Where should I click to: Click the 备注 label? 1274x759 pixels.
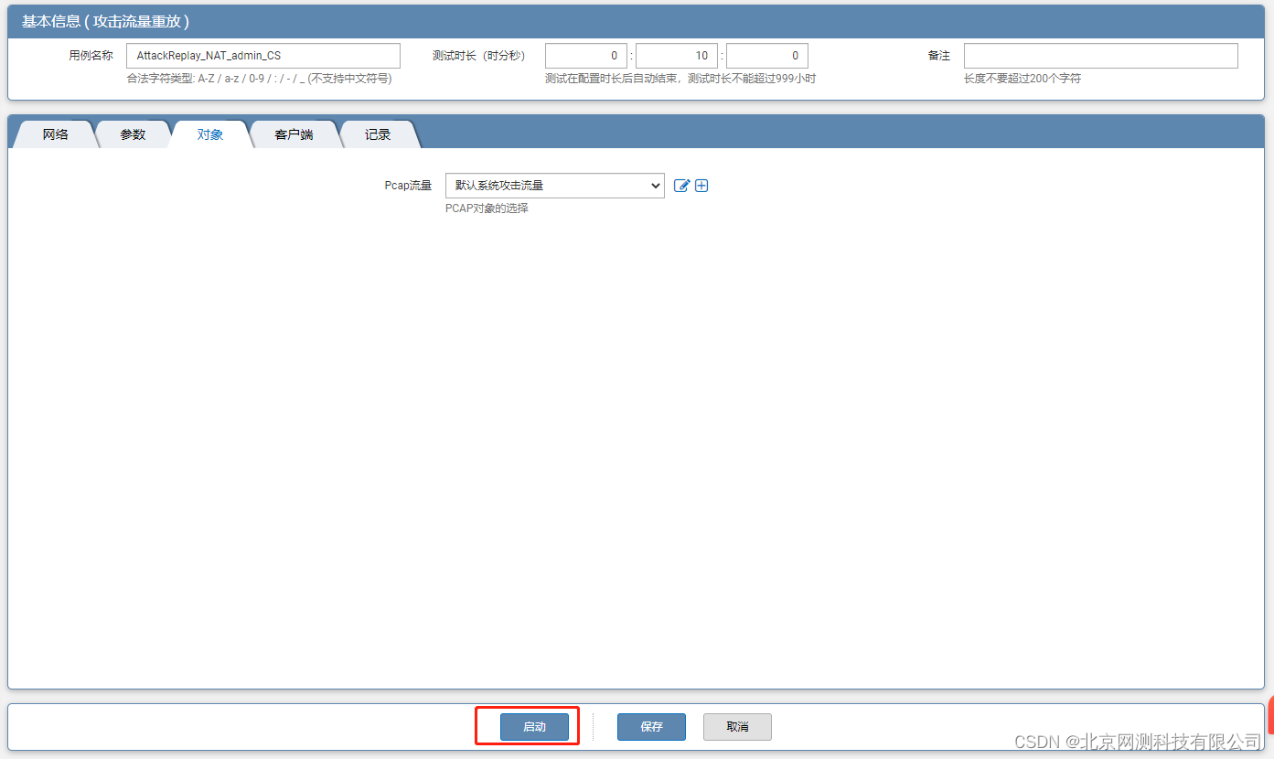(939, 56)
